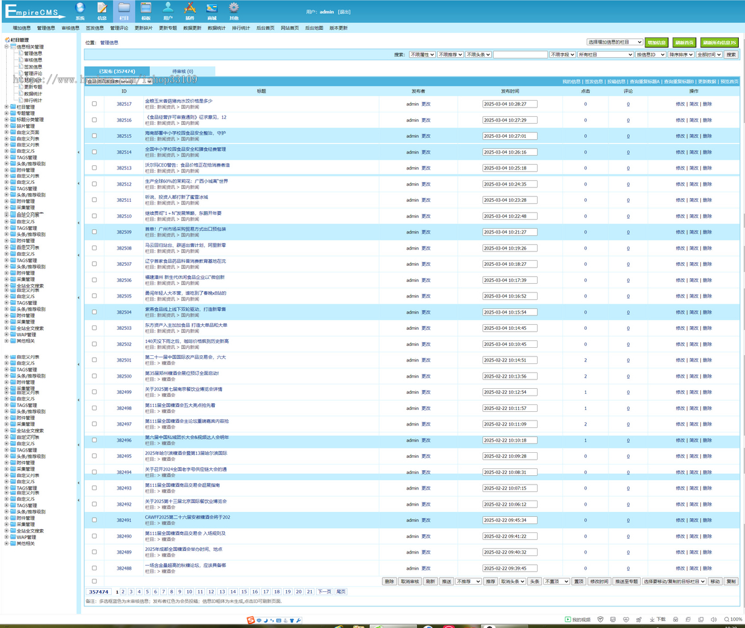Open the 选择增加信息的栏目 dropdown
745x628 pixels.
pyautogui.click(x=615, y=42)
